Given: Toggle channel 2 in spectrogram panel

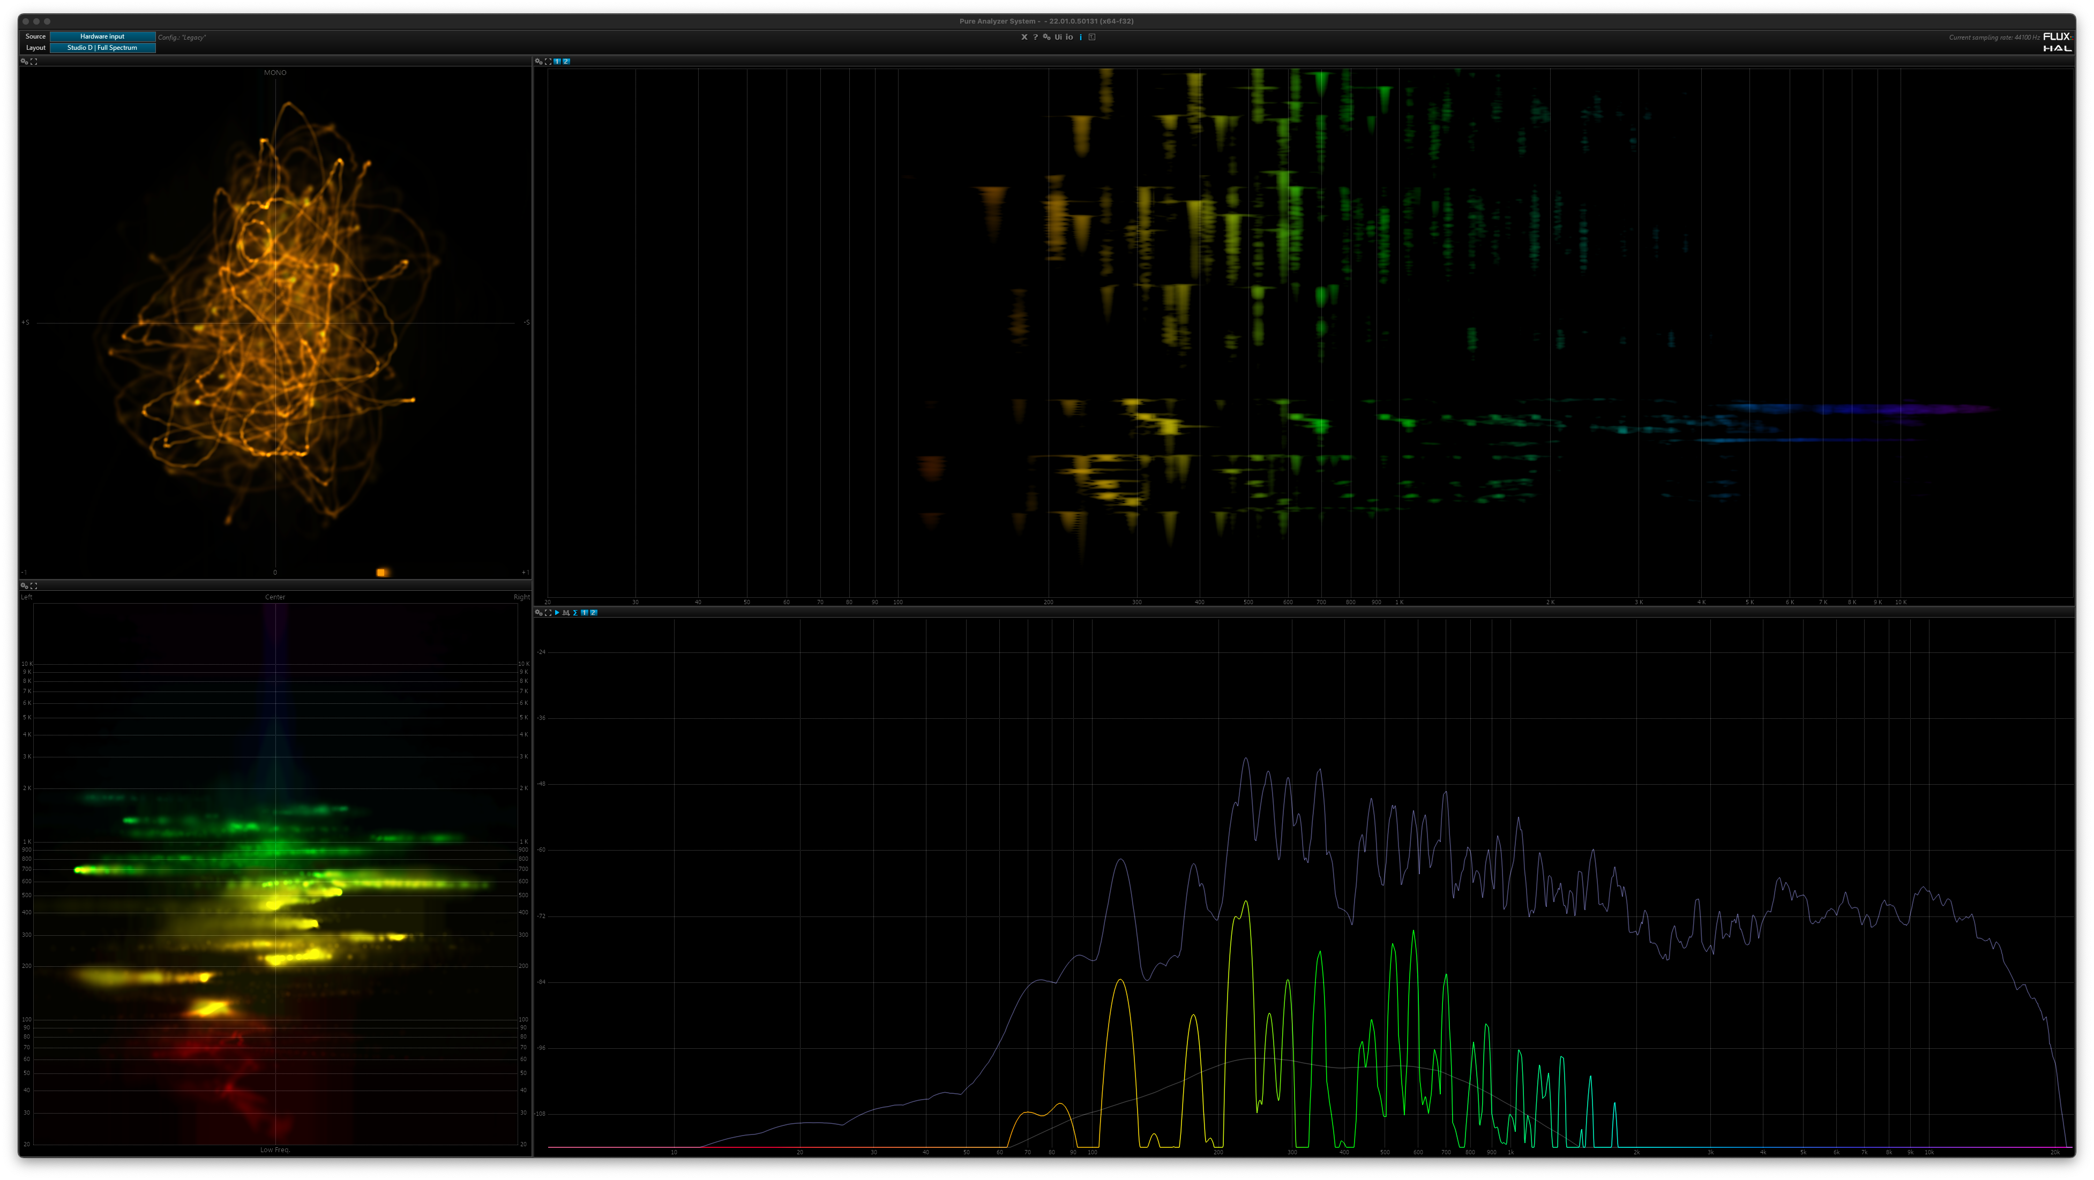Looking at the screenshot, I should [566, 62].
